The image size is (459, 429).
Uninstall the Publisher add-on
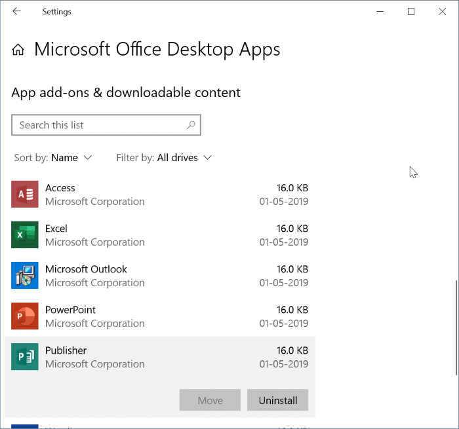point(277,400)
